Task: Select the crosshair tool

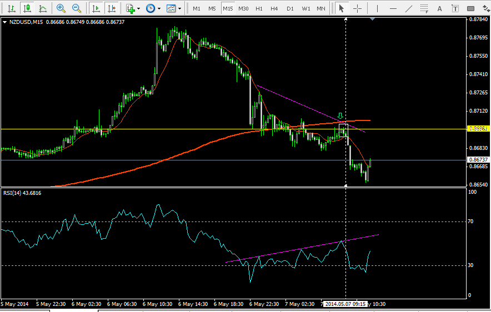Action: (x=357, y=8)
